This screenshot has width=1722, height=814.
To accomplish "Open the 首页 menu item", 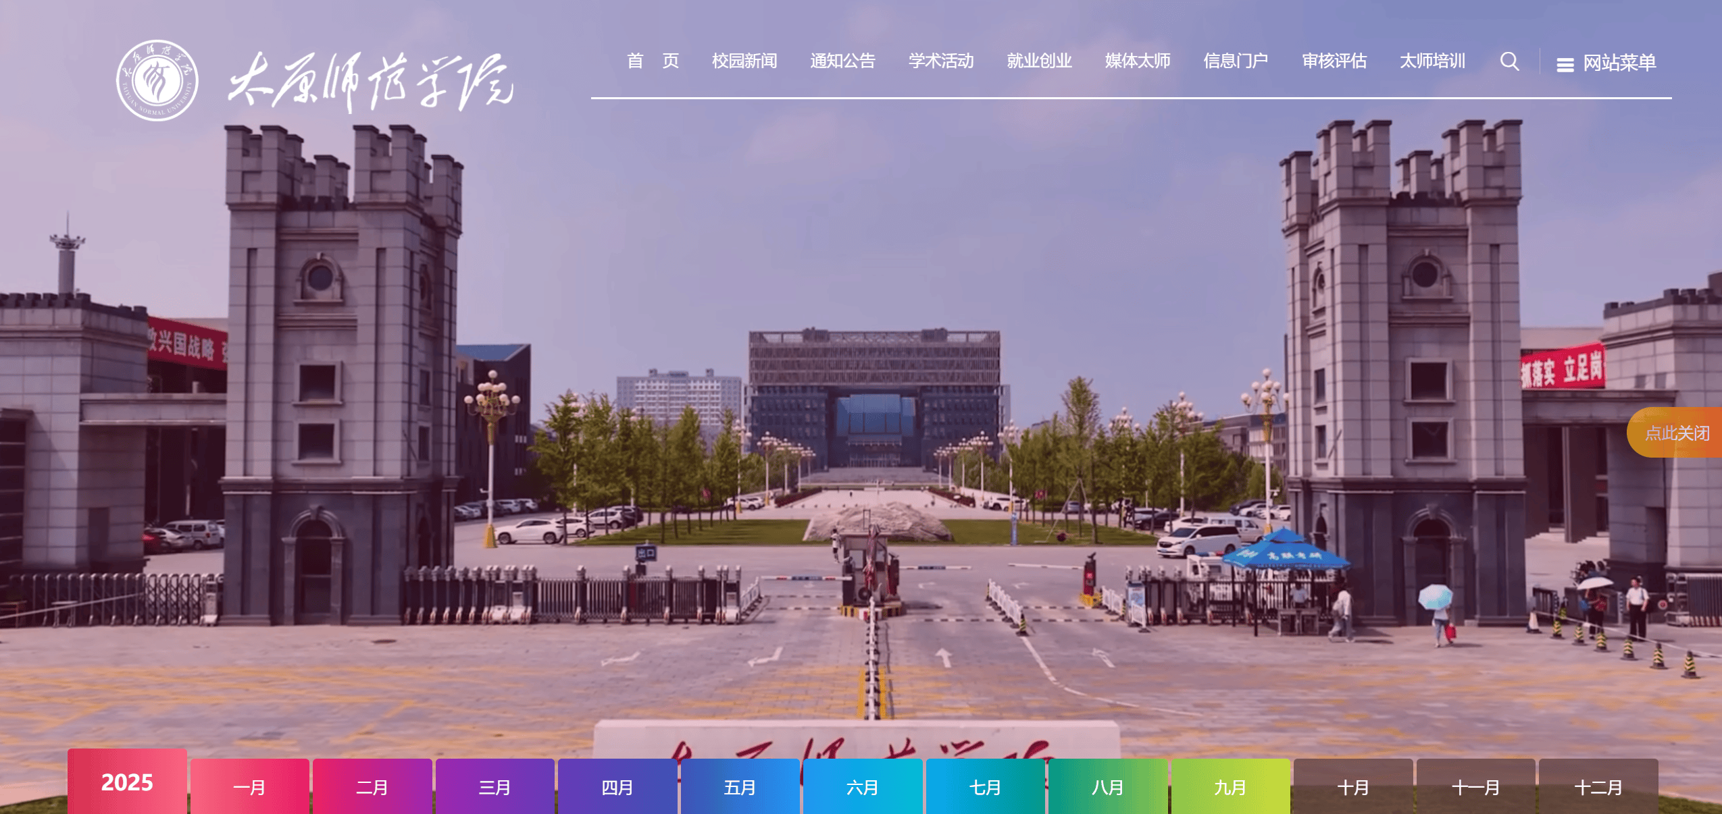I will [653, 61].
